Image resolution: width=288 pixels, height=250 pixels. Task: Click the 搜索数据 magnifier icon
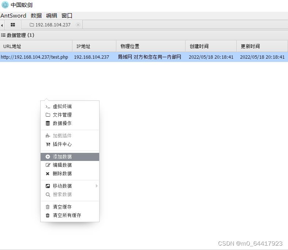(x=48, y=194)
